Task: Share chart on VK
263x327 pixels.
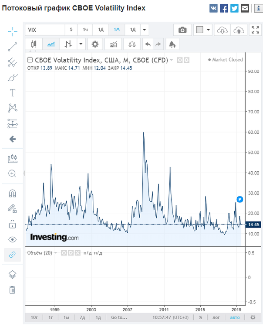Action: 213,8
